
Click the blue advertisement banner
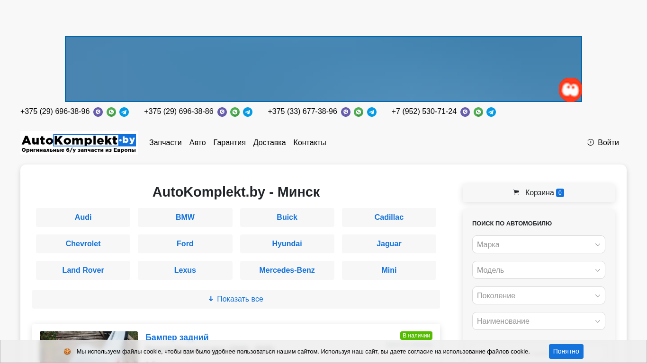coord(323,69)
